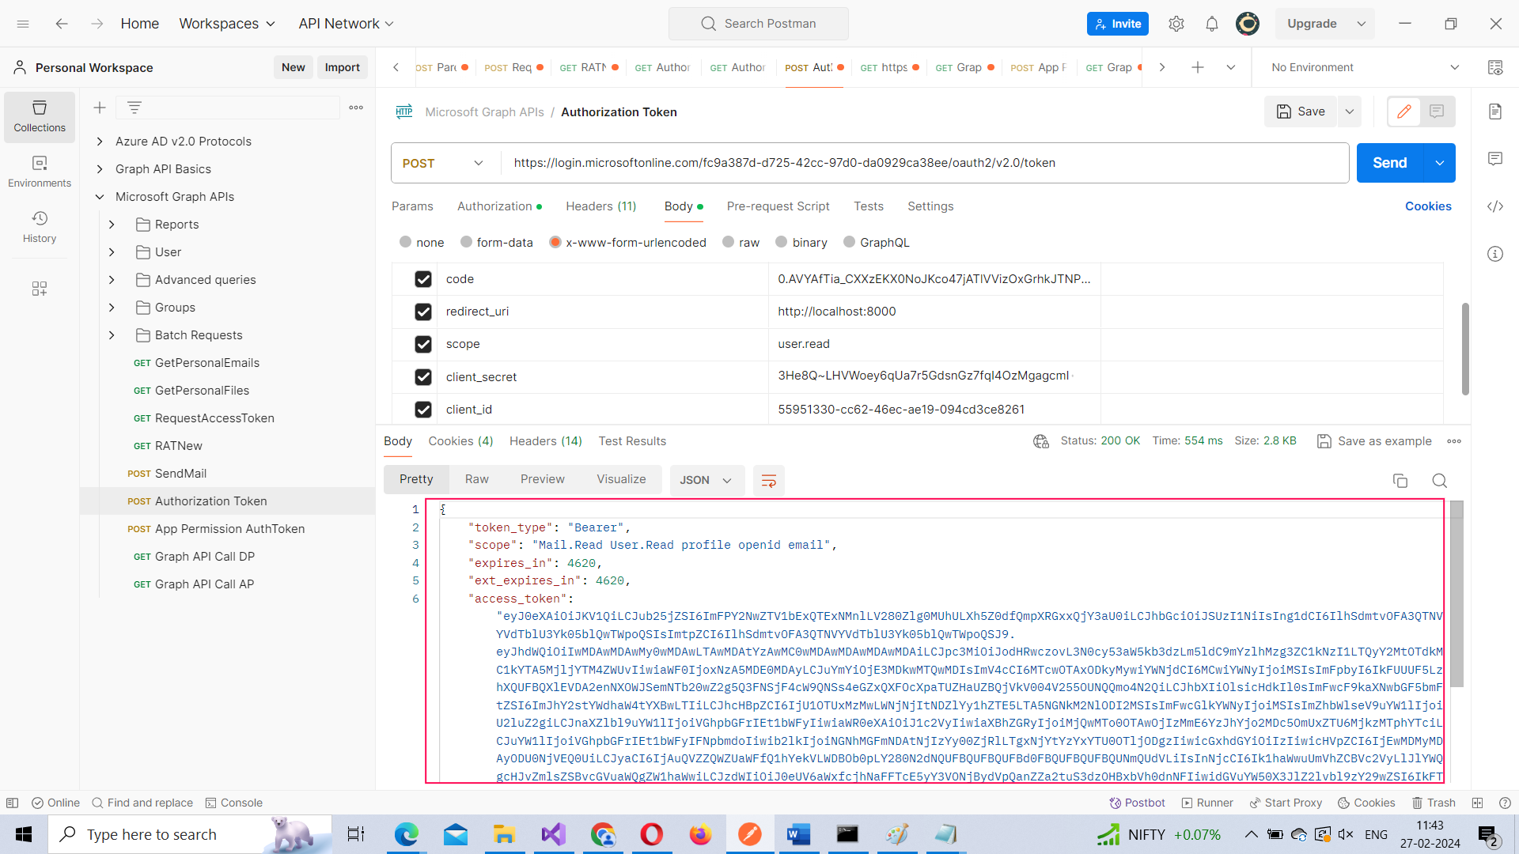The width and height of the screenshot is (1519, 854).
Task: Open the Cookies link
Action: click(x=1428, y=206)
